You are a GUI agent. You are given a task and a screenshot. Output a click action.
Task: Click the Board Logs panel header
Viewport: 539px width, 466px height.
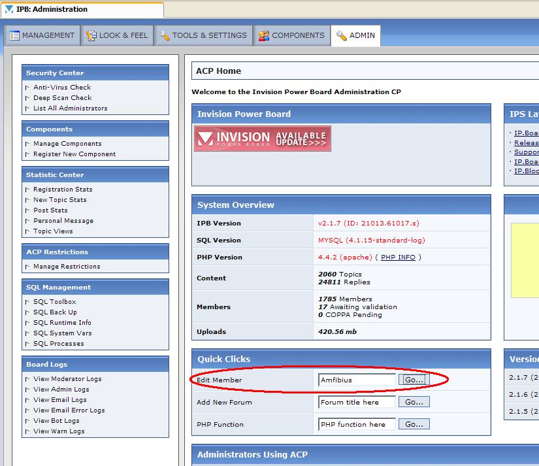(95, 364)
